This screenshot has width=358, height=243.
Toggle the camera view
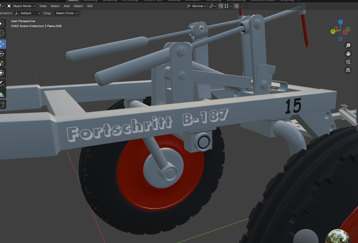pos(348,62)
